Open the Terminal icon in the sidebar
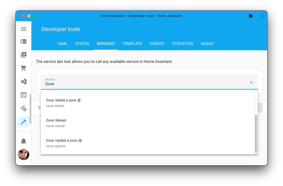This screenshot has width=283, height=186. [x=24, y=95]
